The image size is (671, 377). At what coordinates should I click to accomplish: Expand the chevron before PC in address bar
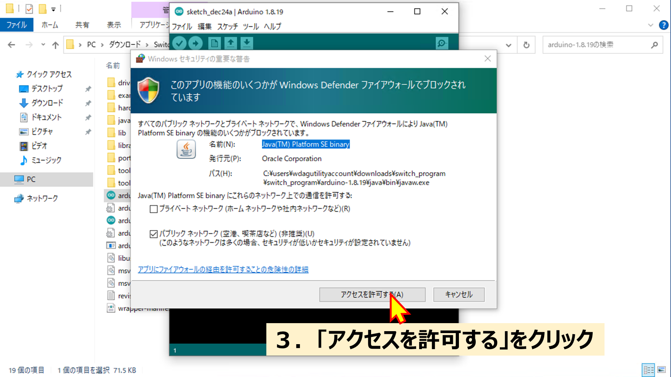[80, 45]
